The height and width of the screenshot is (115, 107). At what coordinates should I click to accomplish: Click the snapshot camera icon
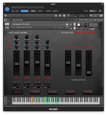coord(67,24)
